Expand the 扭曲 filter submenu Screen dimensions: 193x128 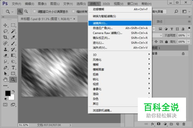point(120,74)
